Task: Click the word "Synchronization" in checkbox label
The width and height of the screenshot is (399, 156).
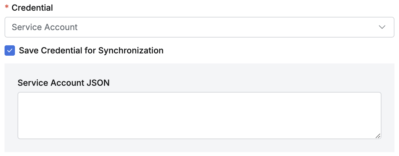Action: [131, 50]
